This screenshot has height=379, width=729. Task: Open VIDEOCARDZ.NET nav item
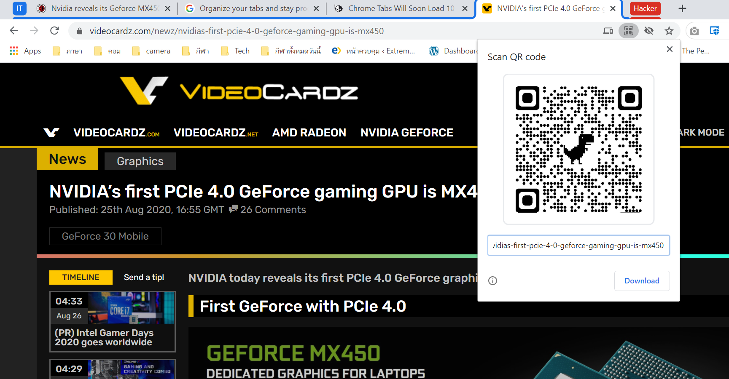216,133
